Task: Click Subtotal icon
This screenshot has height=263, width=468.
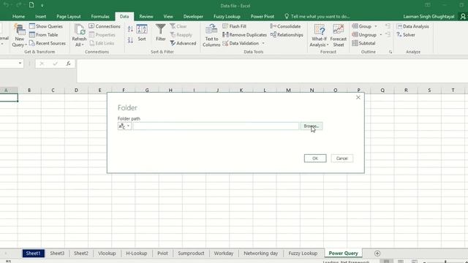Action: (x=355, y=43)
